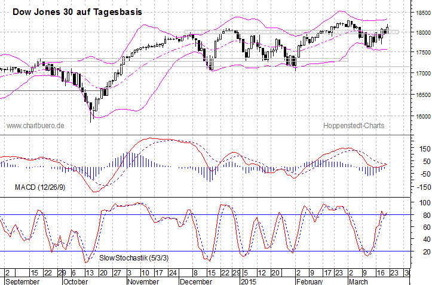
Task: Click the 'September' month label
Action: 23,281
